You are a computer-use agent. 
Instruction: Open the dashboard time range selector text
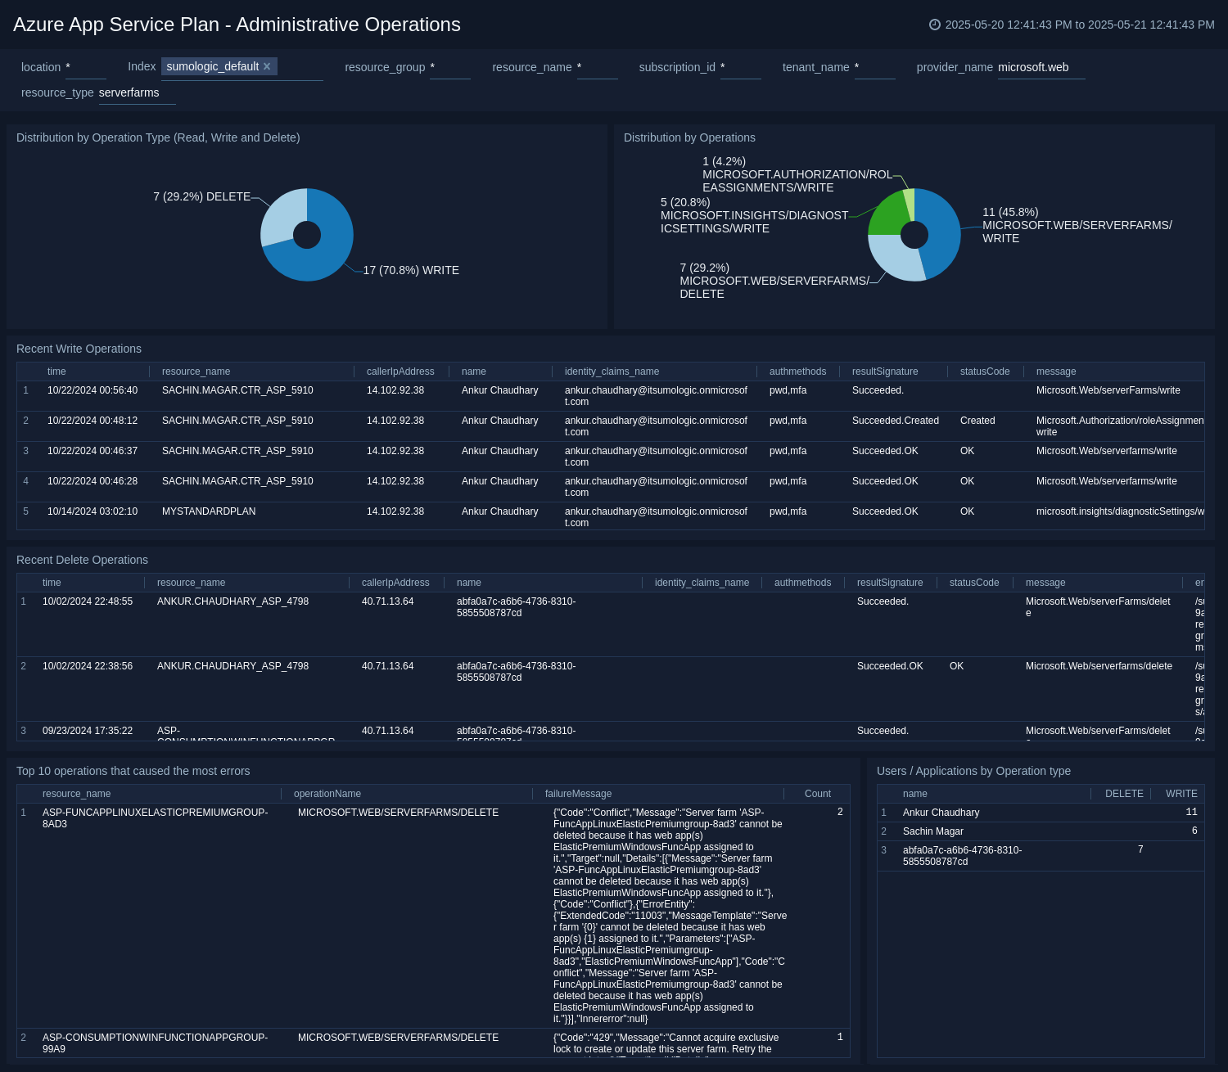[x=1080, y=25]
